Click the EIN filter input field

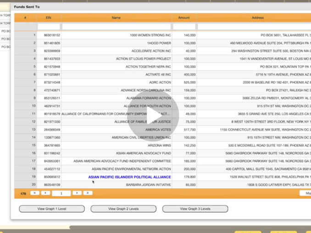click(x=49, y=27)
